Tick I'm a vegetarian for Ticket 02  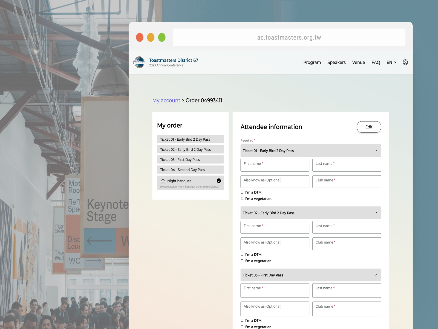click(x=242, y=261)
